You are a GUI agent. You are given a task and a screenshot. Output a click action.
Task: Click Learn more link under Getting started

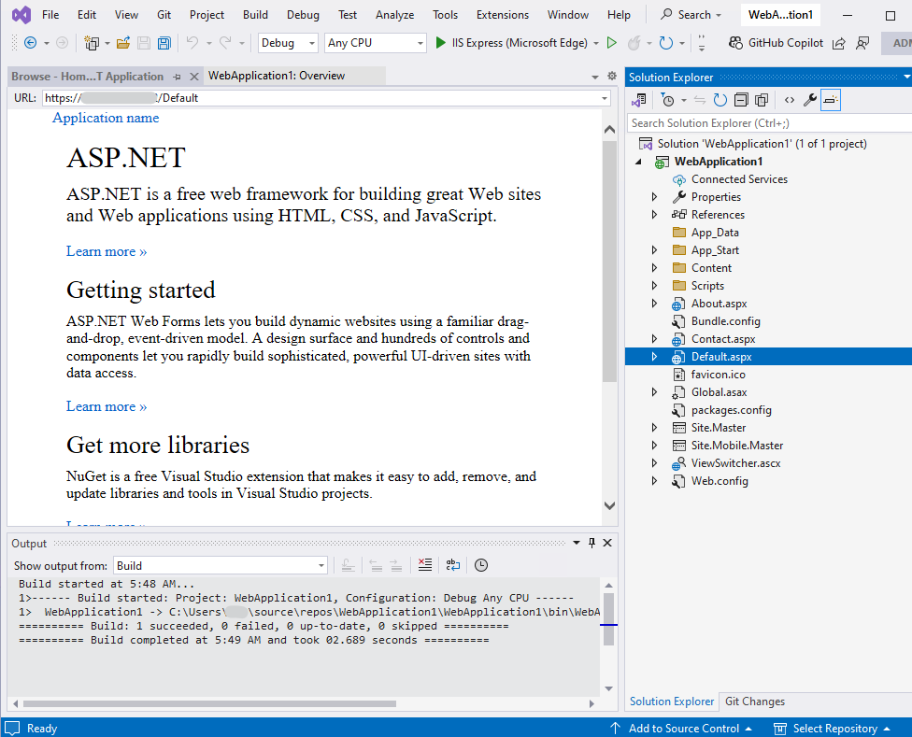(x=107, y=406)
